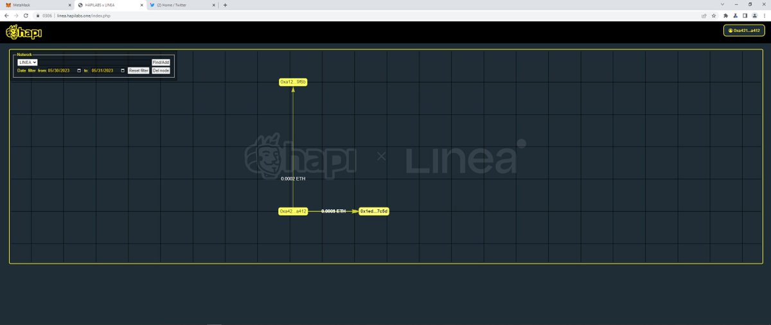The height and width of the screenshot is (325, 771).
Task: Close the HAPILABS x LINEA tab
Action: pyautogui.click(x=141, y=4)
